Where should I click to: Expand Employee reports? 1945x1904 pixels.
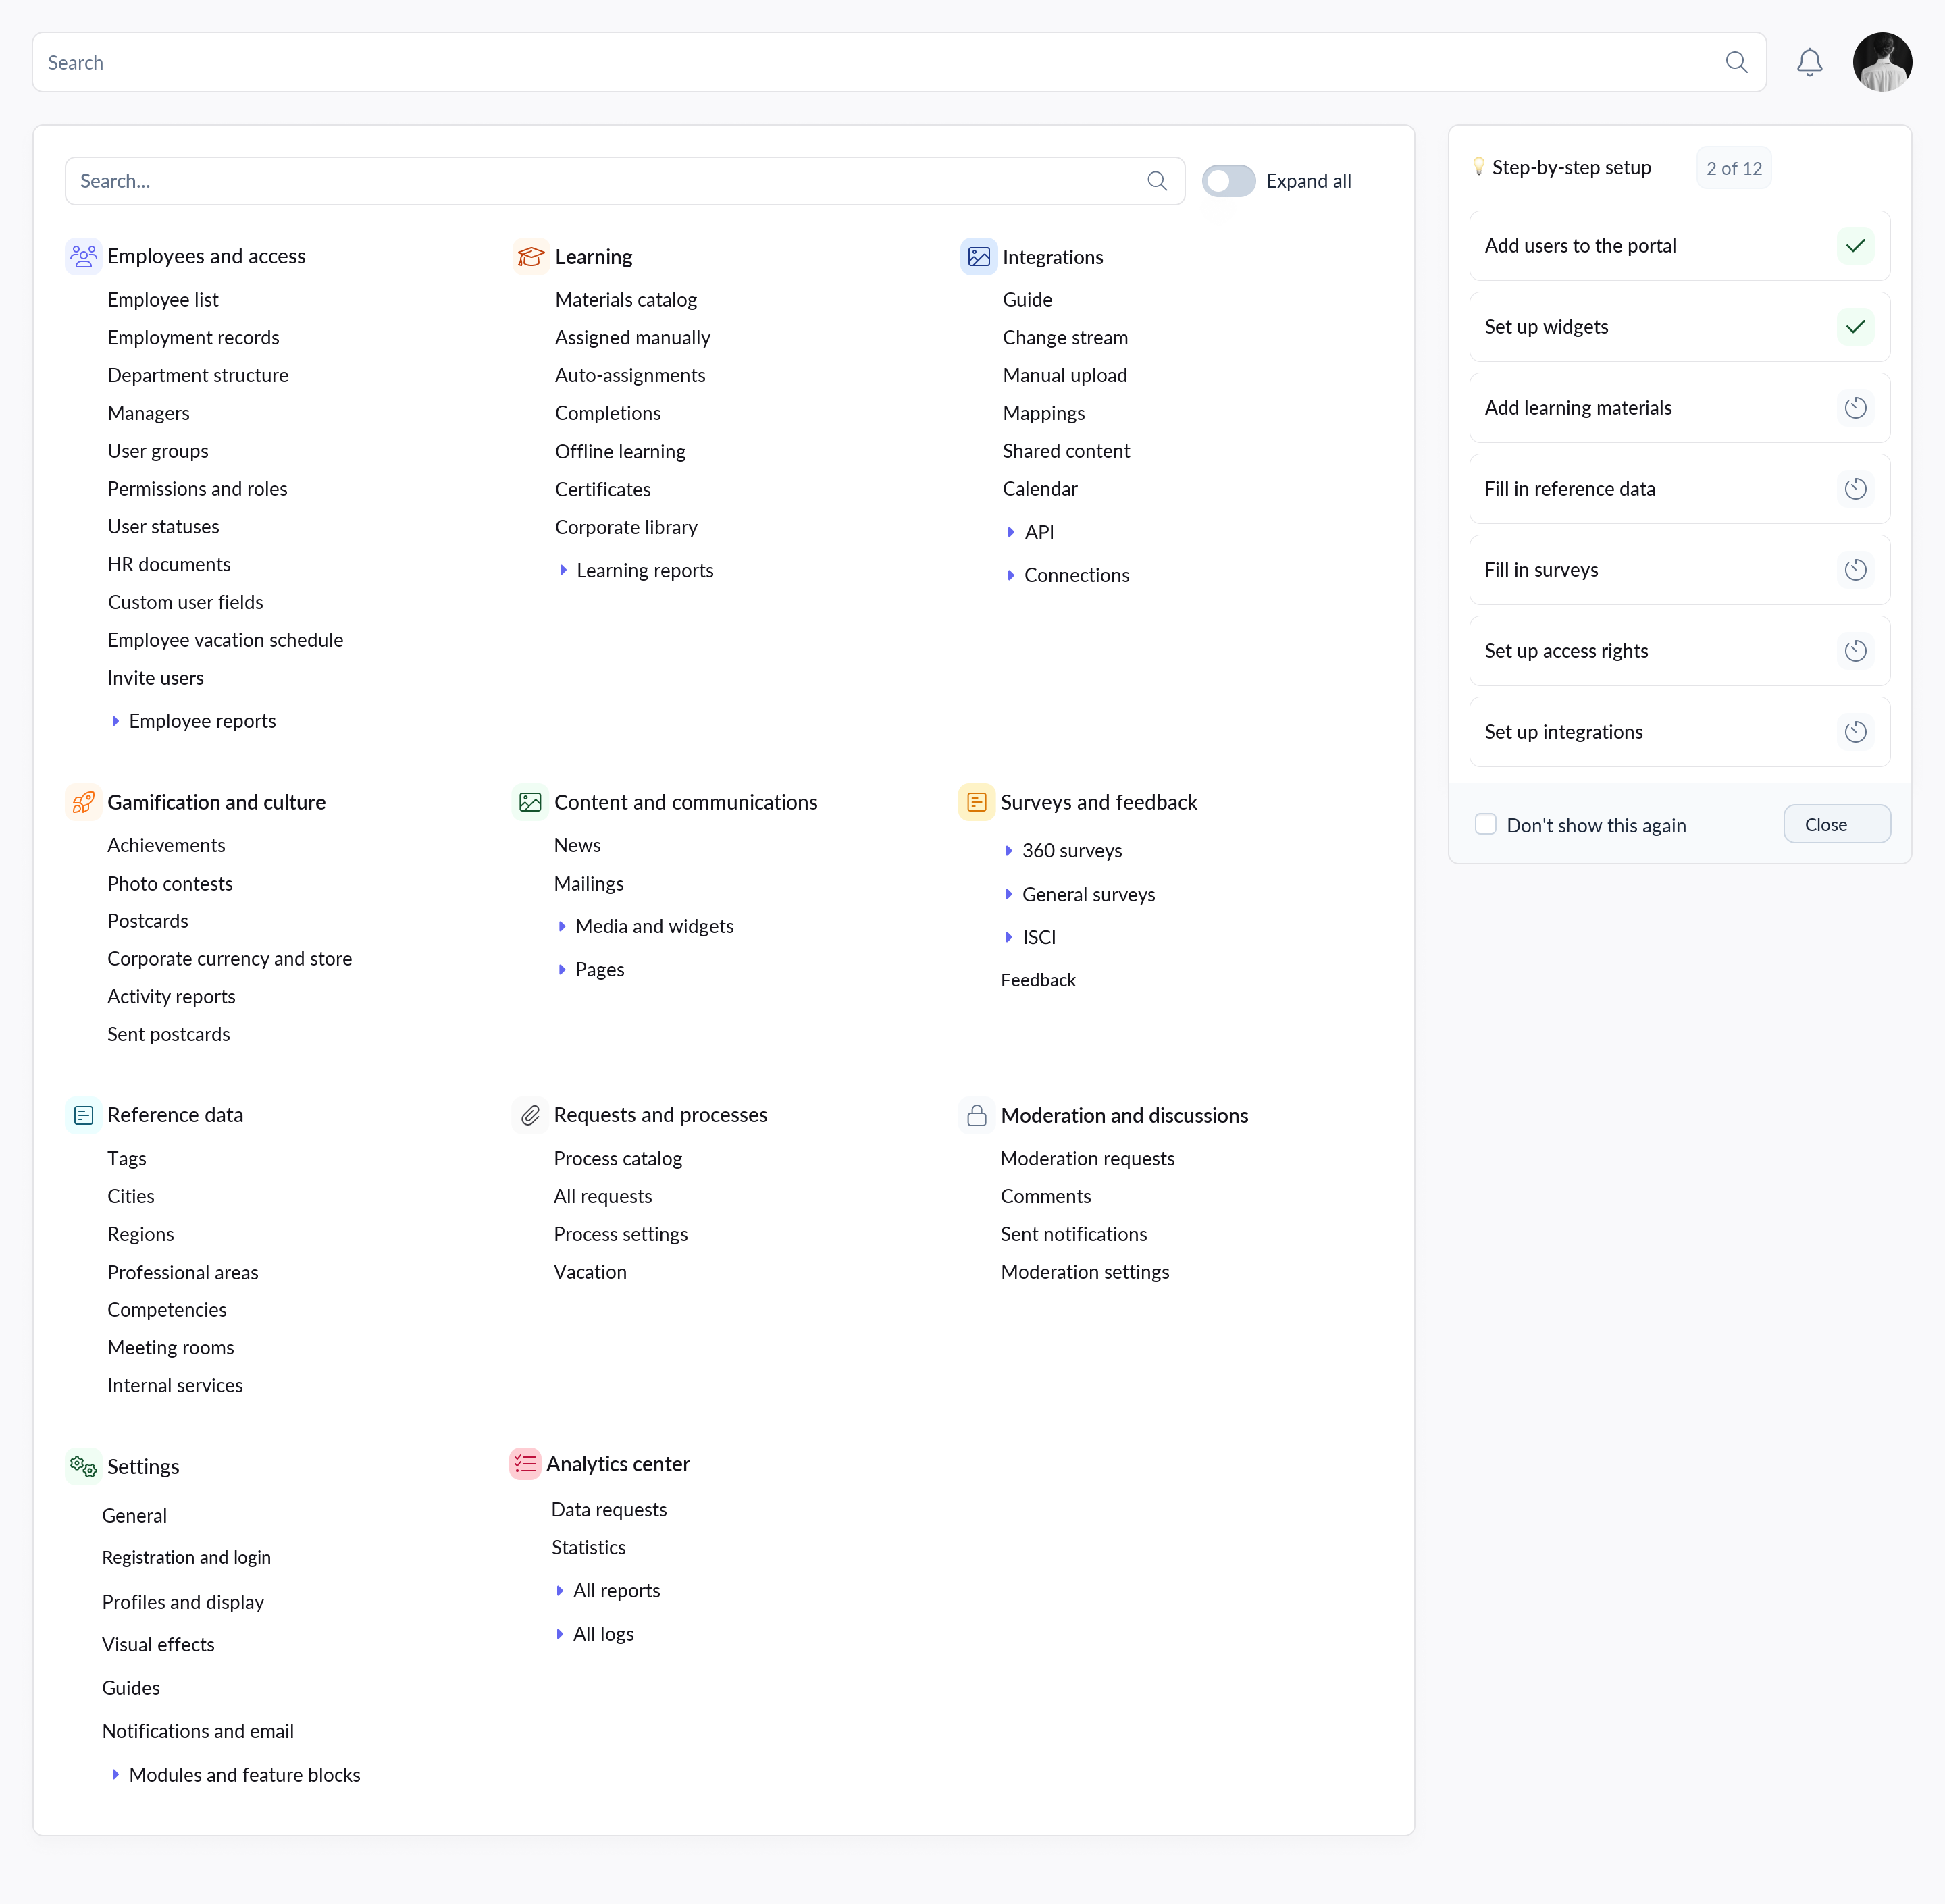coord(115,721)
